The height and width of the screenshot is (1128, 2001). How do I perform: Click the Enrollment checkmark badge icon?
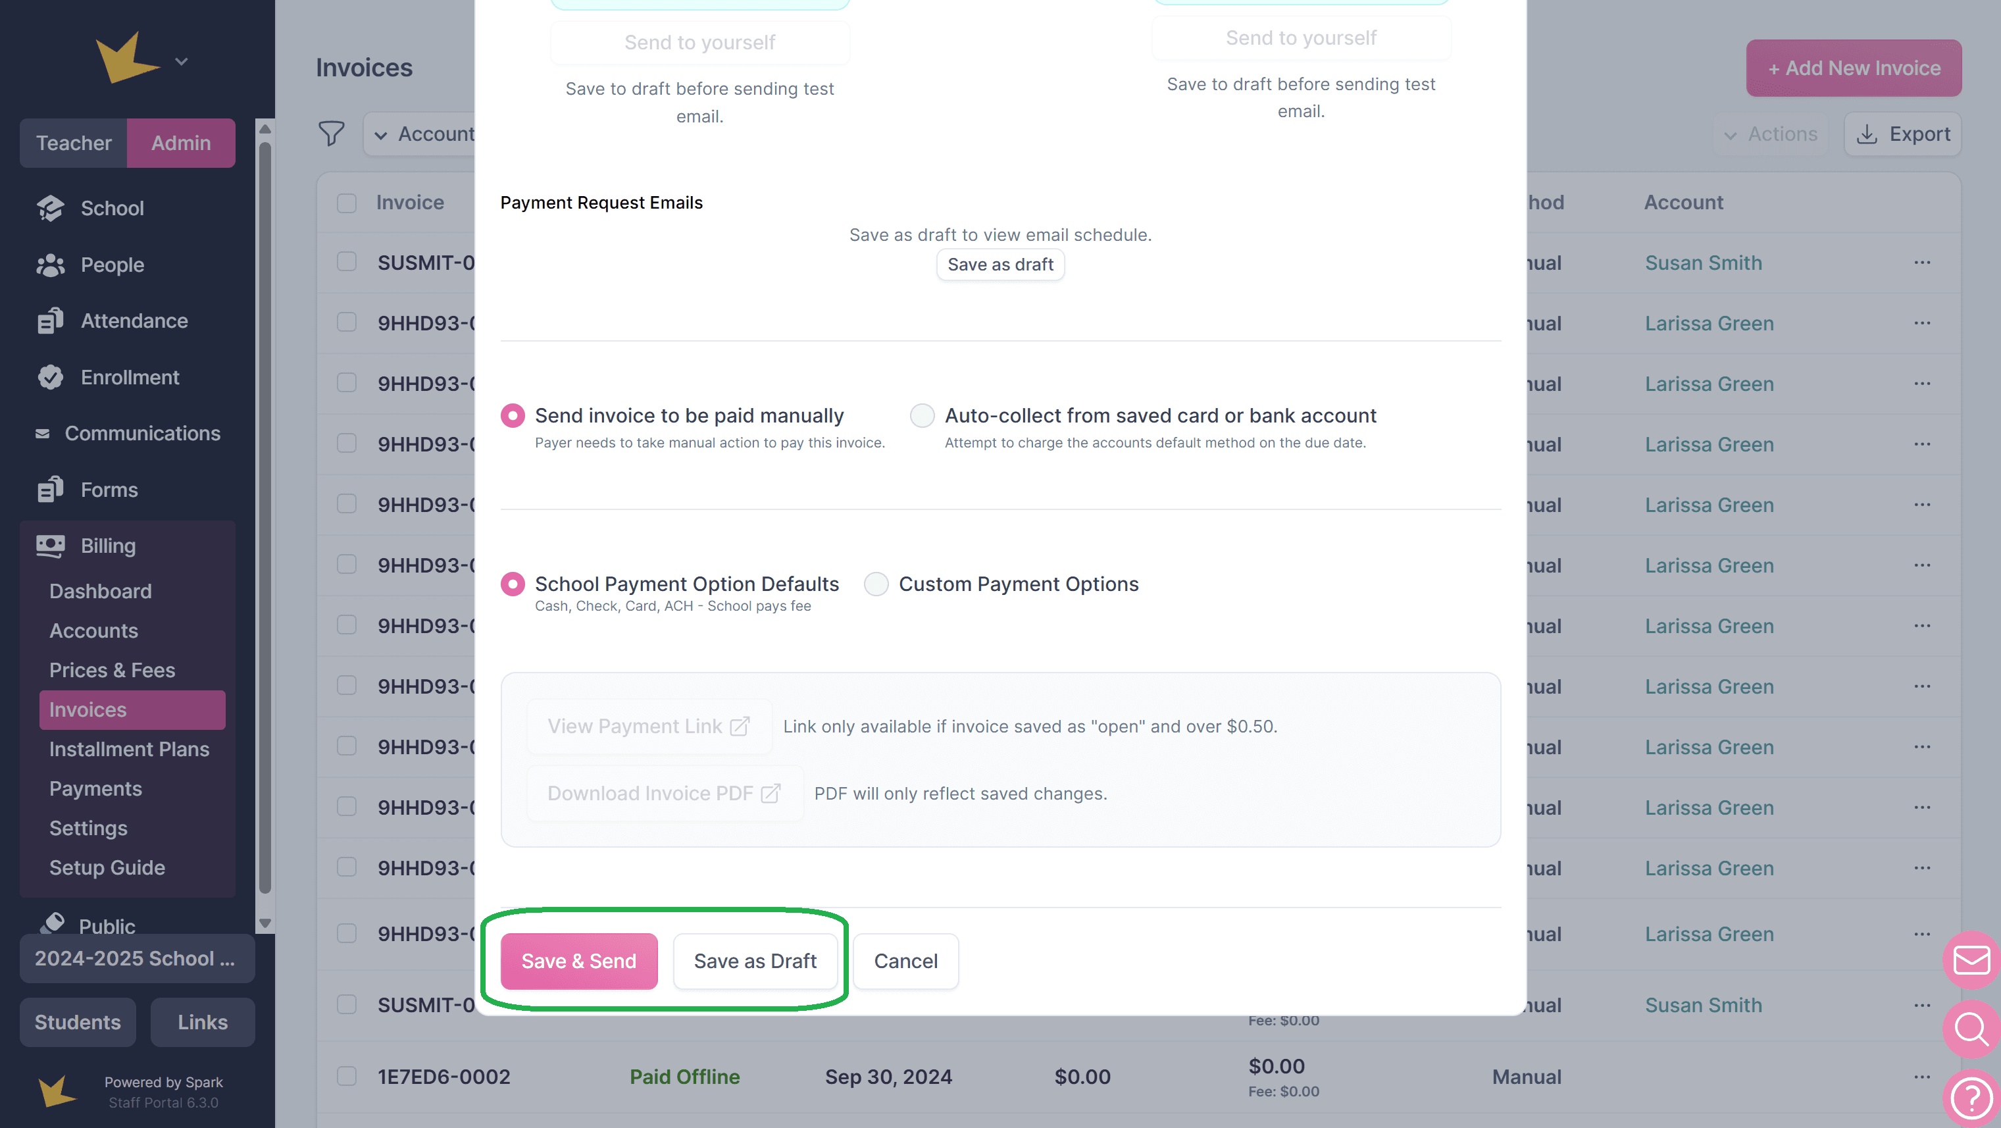point(51,378)
